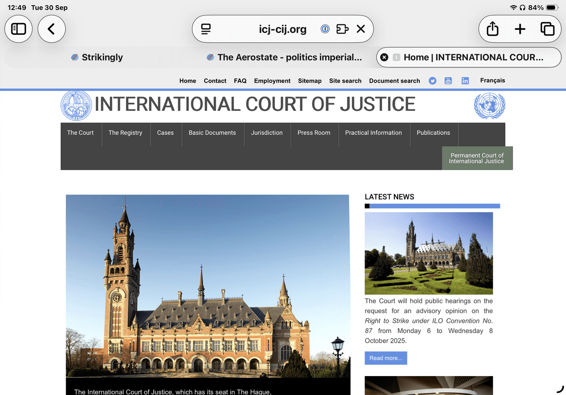Visit the ICJ Twitter page

click(433, 81)
